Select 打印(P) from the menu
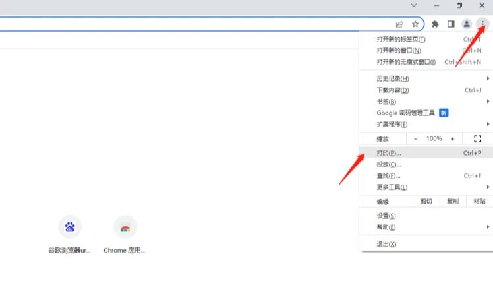 pos(426,153)
